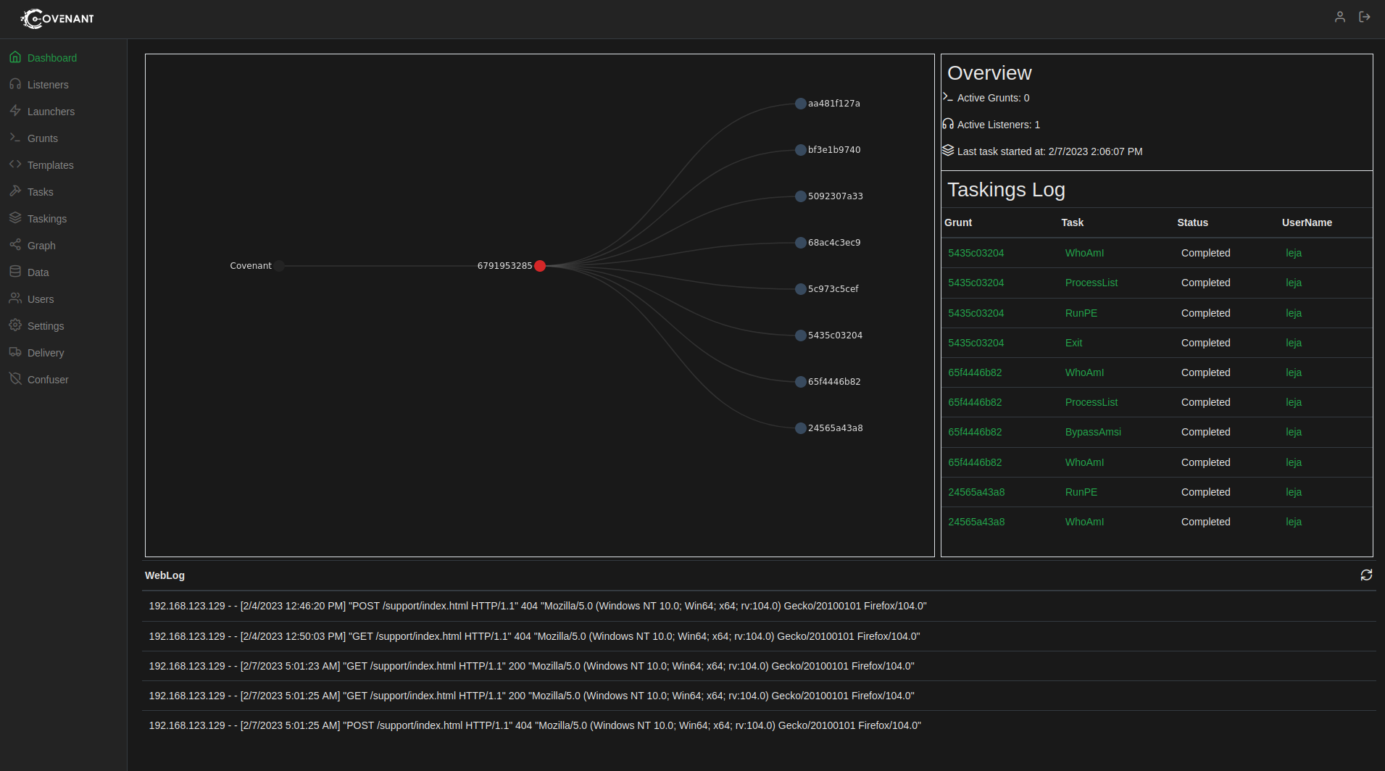Viewport: 1385px width, 771px height.
Task: Click the Launchers lightning bolt icon
Action: click(x=15, y=111)
